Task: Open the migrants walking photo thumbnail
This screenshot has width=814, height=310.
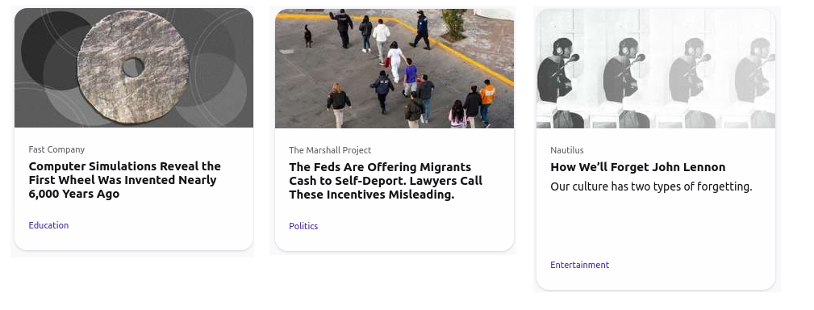Action: coord(394,68)
